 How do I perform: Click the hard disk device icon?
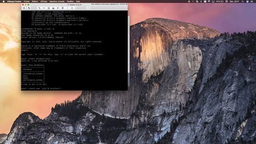(x=48, y=8)
